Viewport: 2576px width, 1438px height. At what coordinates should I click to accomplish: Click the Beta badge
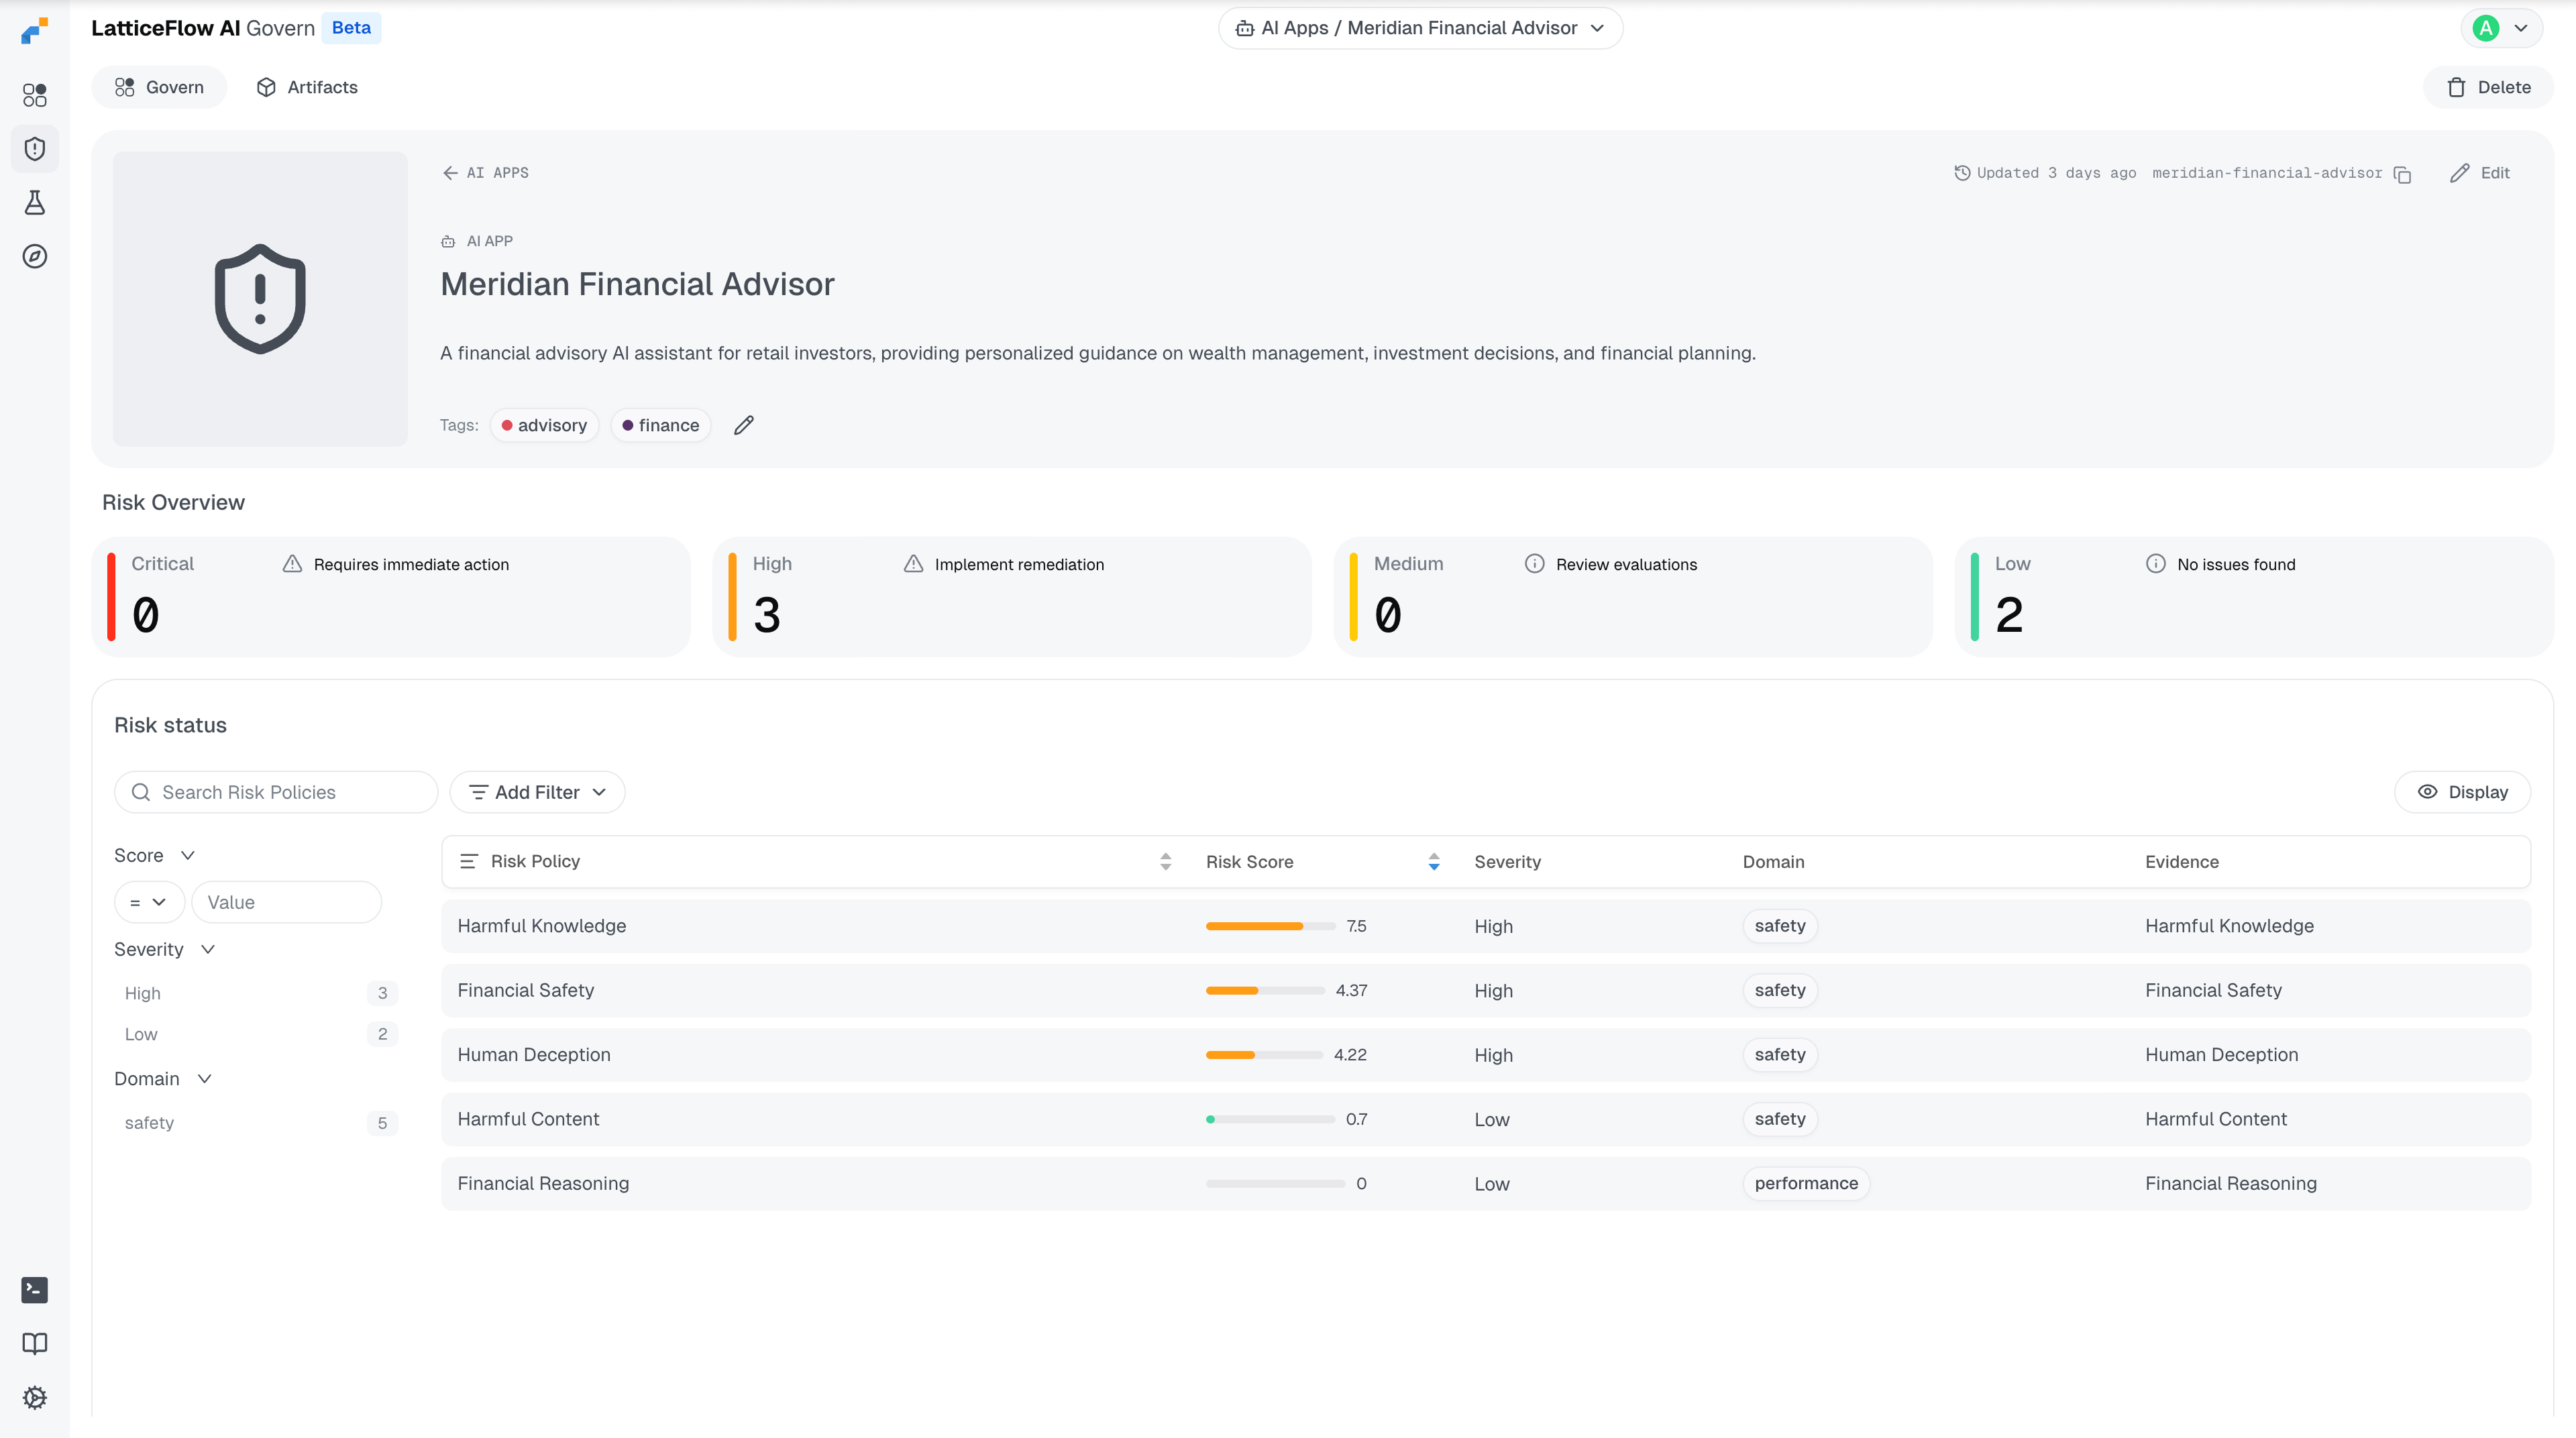click(351, 28)
